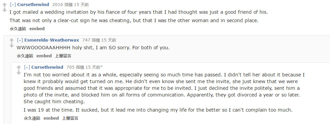This screenshot has height=124, width=330.
Task: Collapse the nested Cursethewind reply with [–]
Action: (x=27, y=67)
